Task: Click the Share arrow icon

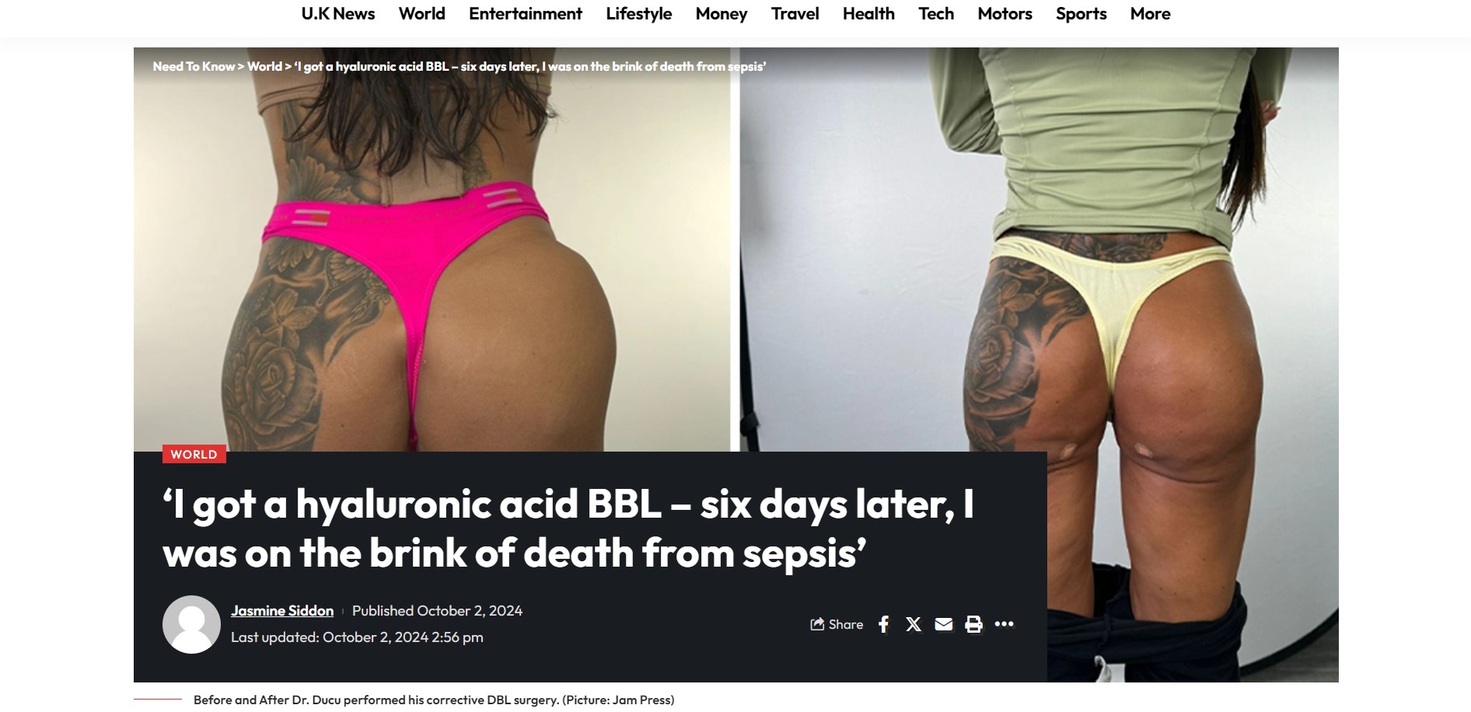Action: pos(817,624)
